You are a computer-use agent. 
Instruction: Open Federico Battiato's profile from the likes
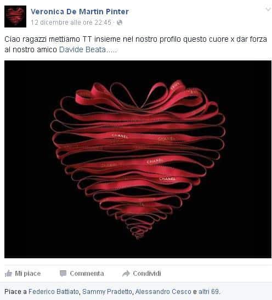(54, 292)
